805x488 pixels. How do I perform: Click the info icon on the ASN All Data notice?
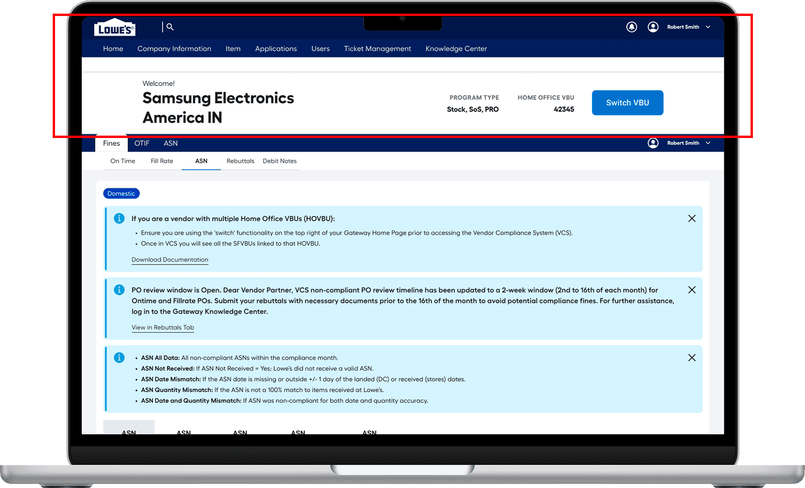pos(119,358)
